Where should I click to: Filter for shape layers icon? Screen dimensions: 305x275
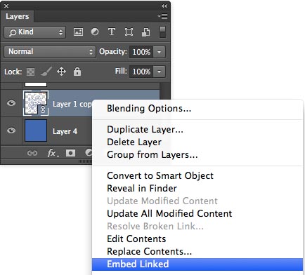129,32
